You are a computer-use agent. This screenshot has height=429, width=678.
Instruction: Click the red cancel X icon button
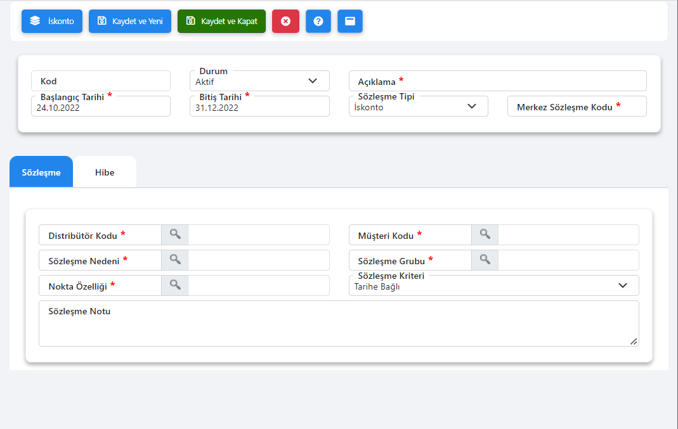click(285, 21)
